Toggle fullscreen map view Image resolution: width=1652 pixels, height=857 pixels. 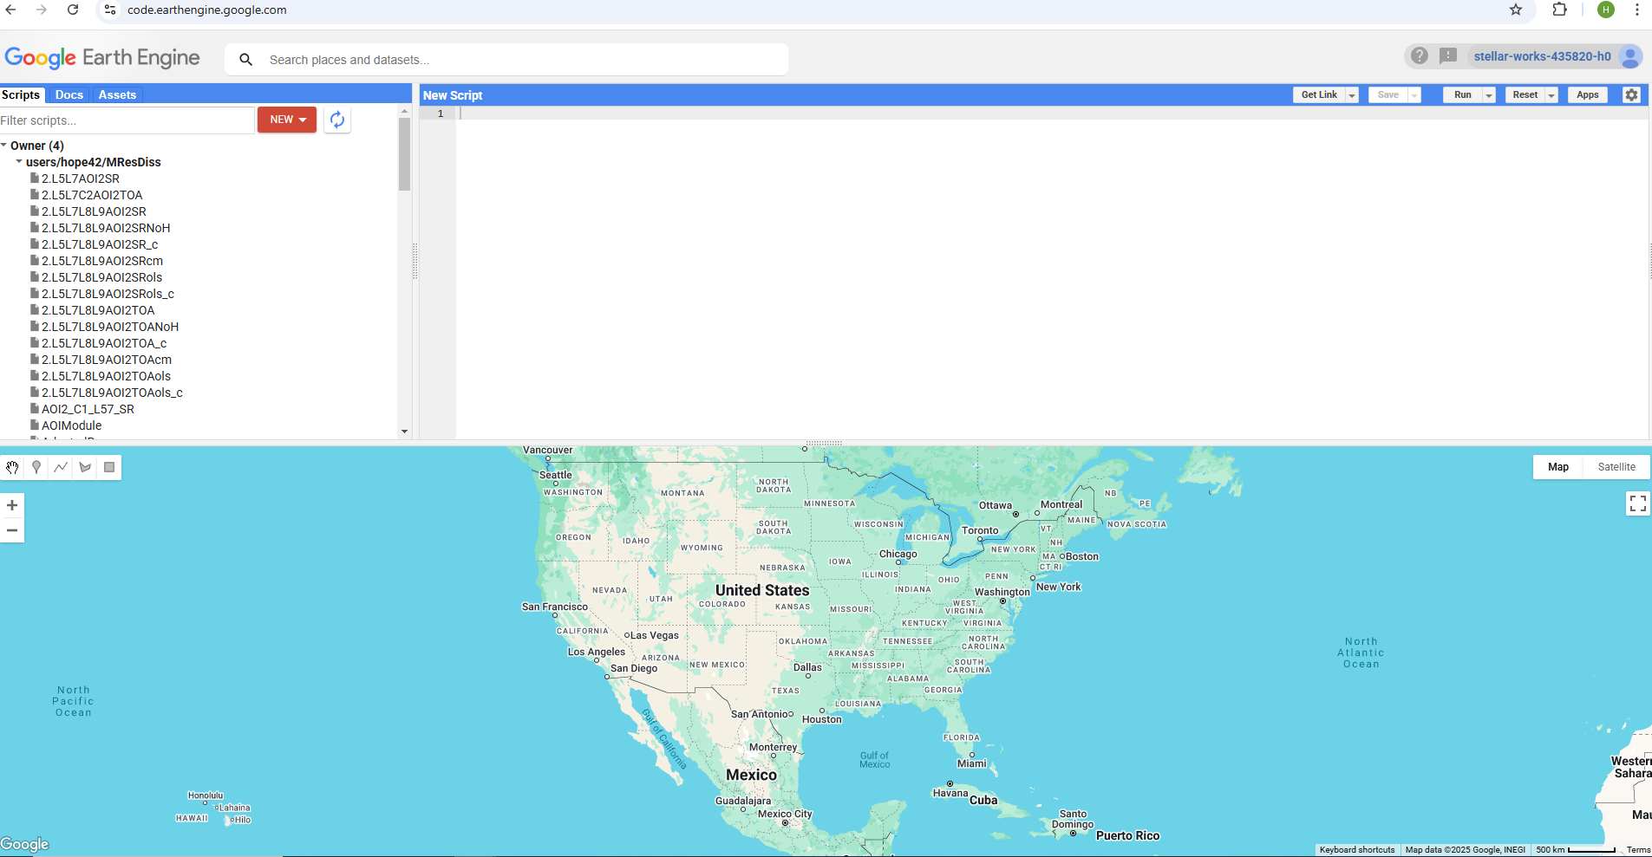click(x=1637, y=503)
